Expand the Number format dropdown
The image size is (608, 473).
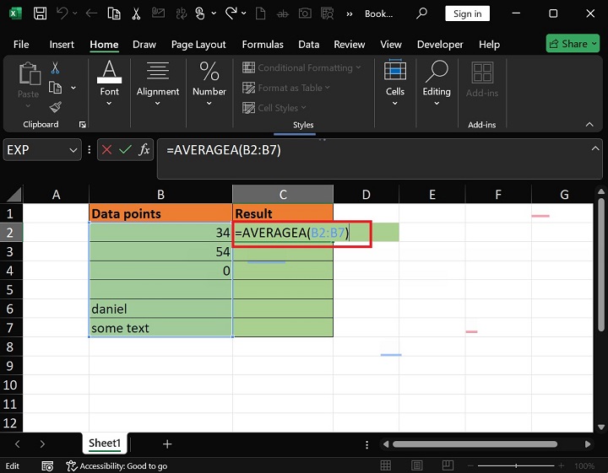pyautogui.click(x=209, y=83)
